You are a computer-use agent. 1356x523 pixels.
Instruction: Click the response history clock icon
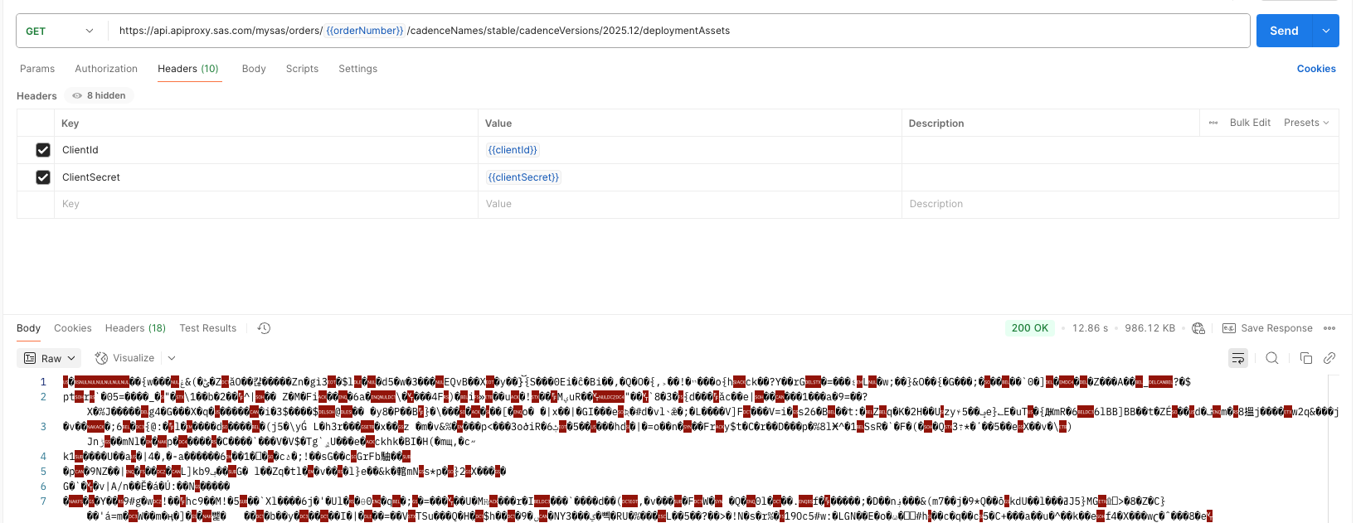(x=264, y=328)
